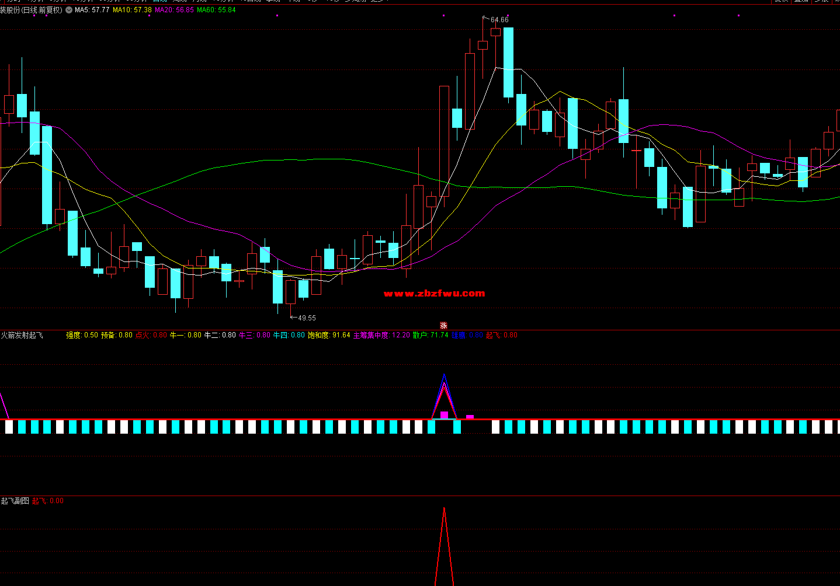Screen dimensions: 840x586
Task: Open the indicator dropdown beside the stock title
Action: tap(70, 11)
